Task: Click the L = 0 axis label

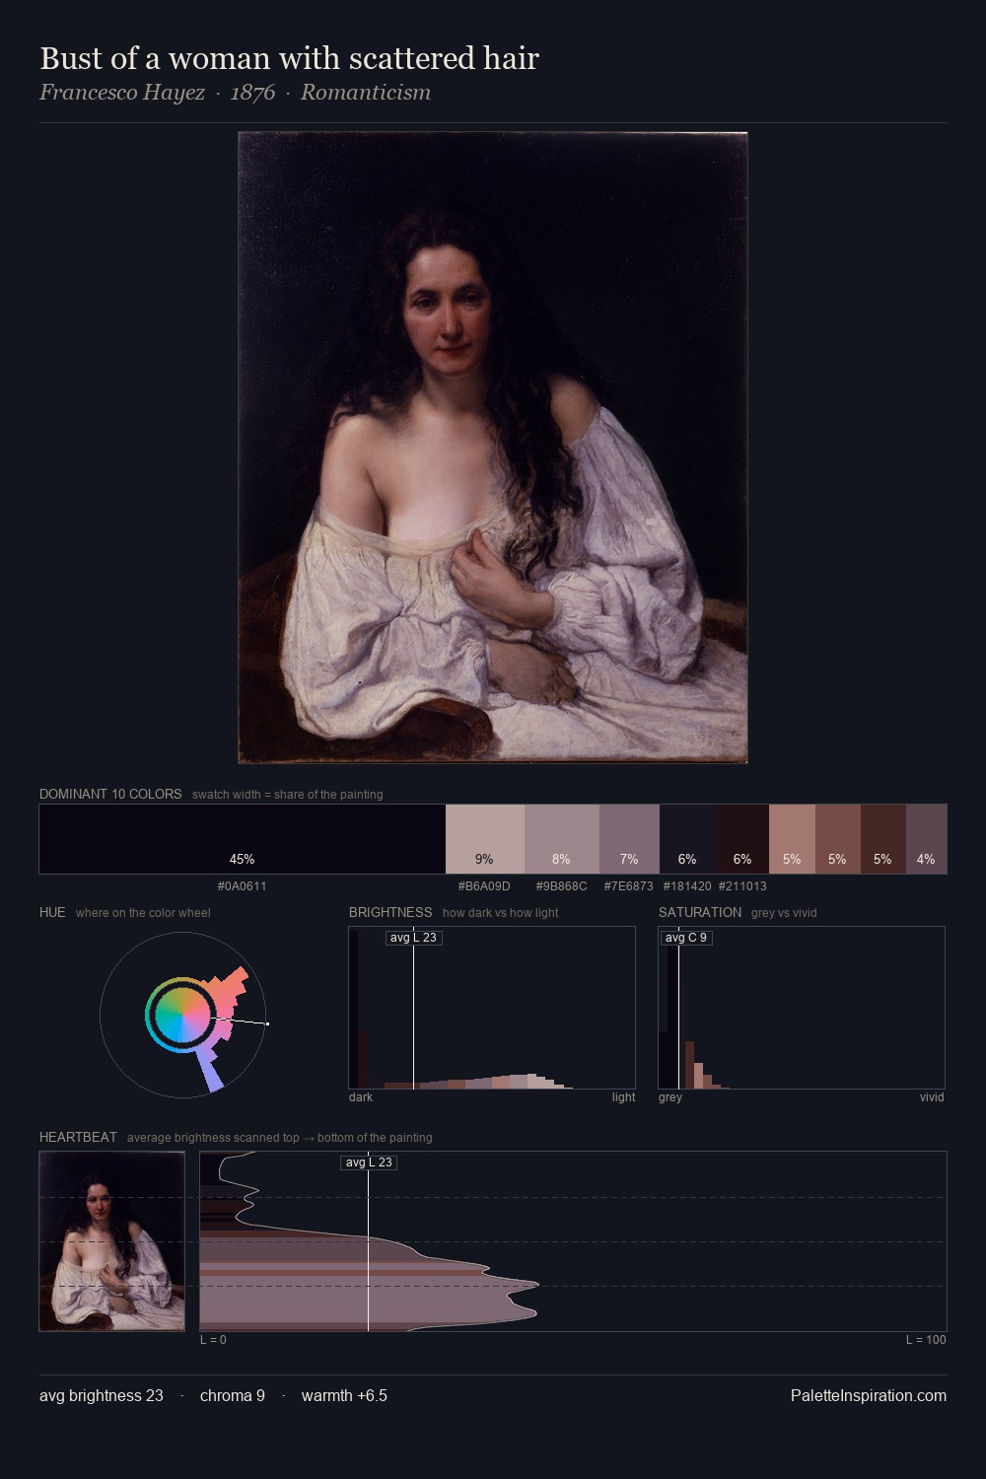Action: coord(213,1340)
